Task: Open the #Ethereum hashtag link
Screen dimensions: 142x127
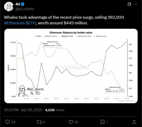Action: click(x=14, y=23)
